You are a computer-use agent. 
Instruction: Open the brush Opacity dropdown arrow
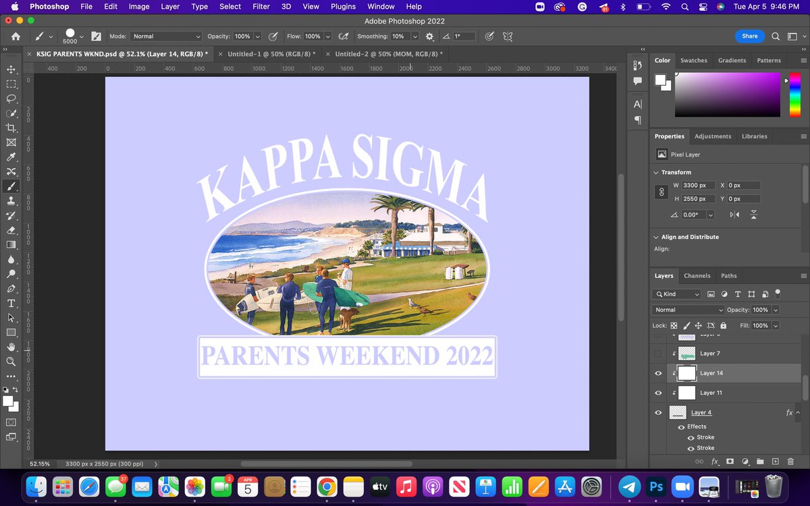point(257,36)
